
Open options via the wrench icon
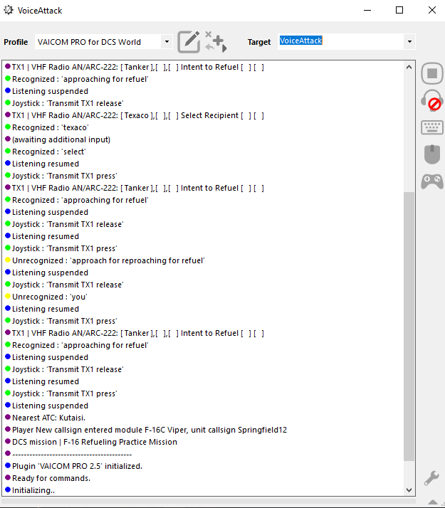click(431, 478)
